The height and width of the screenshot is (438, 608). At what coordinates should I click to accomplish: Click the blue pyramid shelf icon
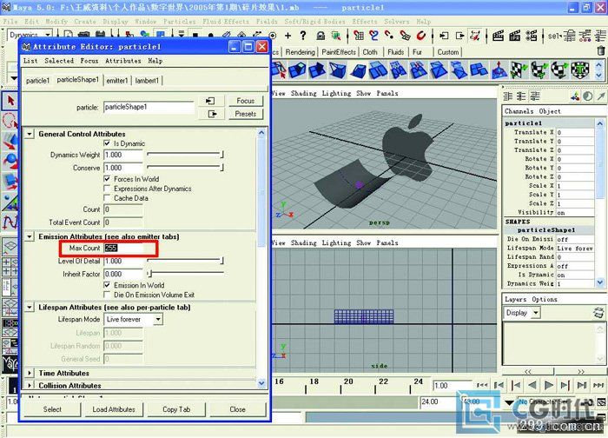(499, 70)
